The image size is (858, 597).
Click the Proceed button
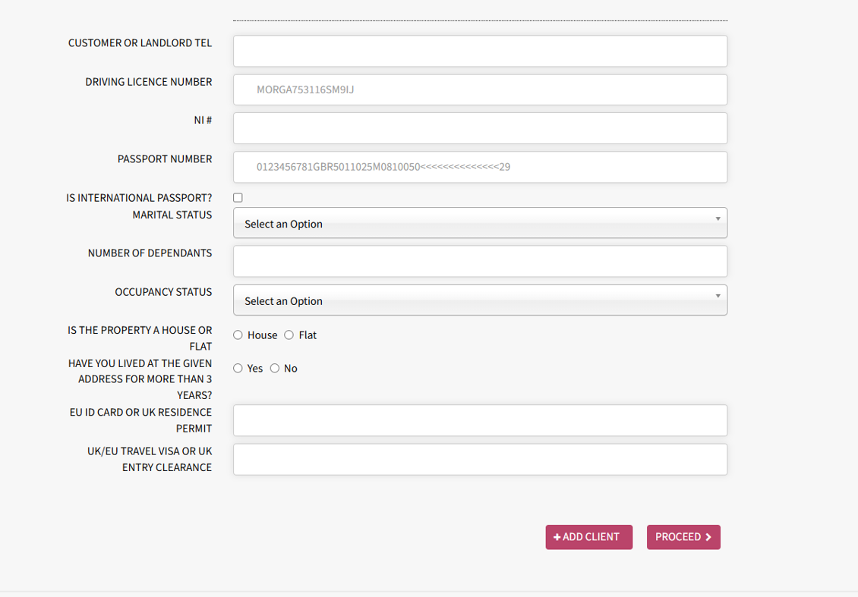(683, 537)
